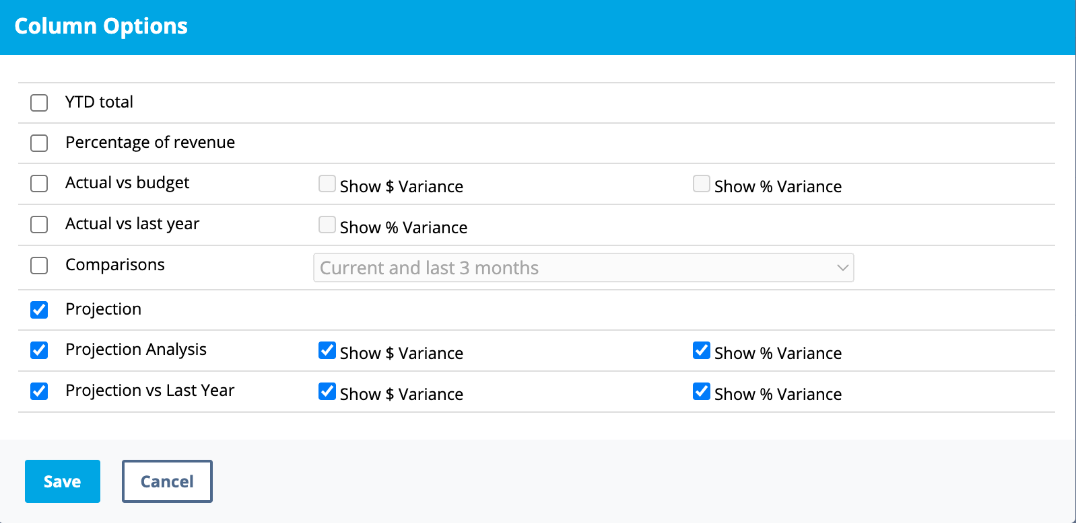Untick the Projection vs Last Year checkbox
Image resolution: width=1076 pixels, height=523 pixels.
coord(39,391)
